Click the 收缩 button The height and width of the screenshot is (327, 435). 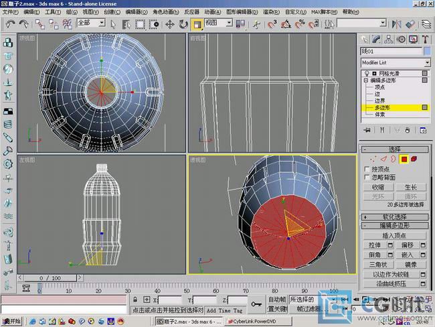coord(378,188)
